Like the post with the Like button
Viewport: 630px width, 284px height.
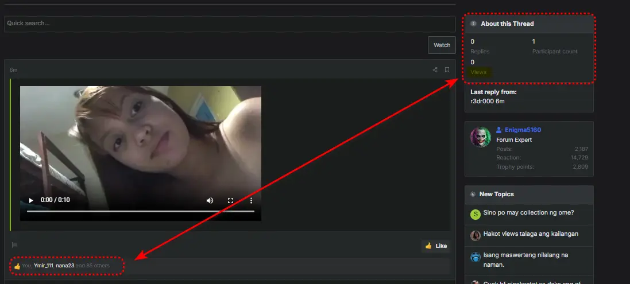(436, 246)
